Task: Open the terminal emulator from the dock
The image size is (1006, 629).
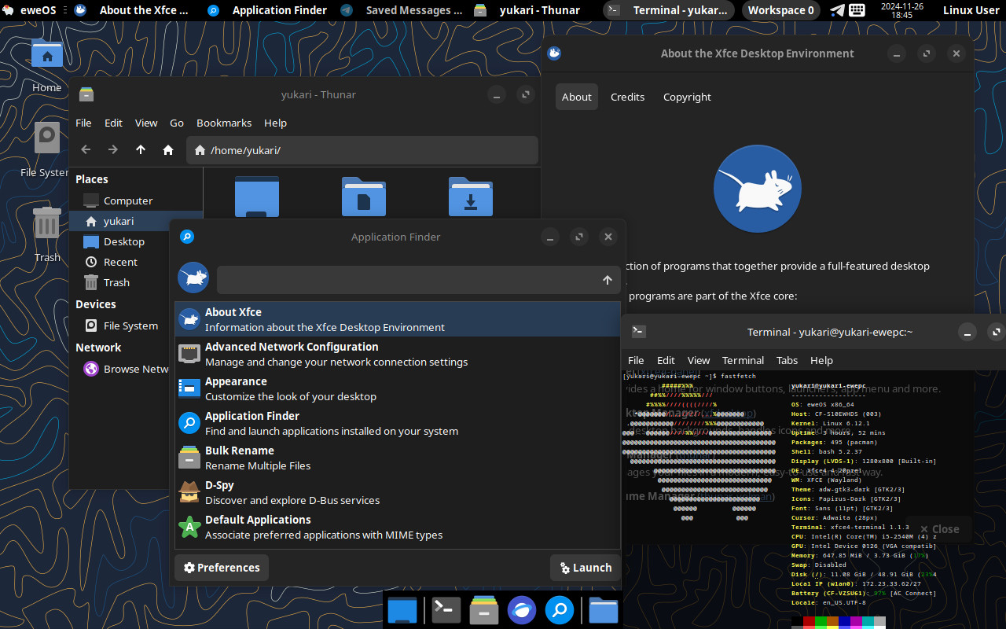Action: coord(446,609)
